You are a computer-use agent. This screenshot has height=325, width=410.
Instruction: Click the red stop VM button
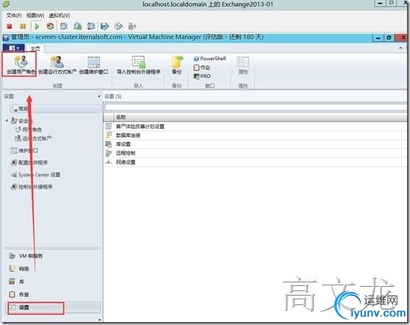[x=10, y=26]
